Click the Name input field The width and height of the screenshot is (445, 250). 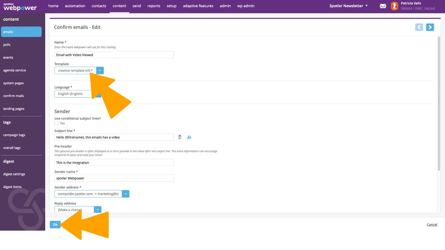click(x=114, y=55)
